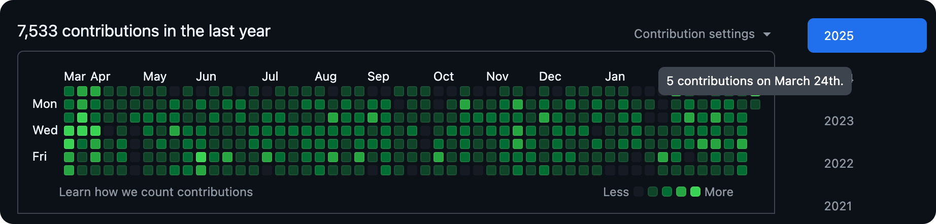The height and width of the screenshot is (224, 936).
Task: Click the "5 contributions on March 24th" tooltip
Action: [x=755, y=81]
